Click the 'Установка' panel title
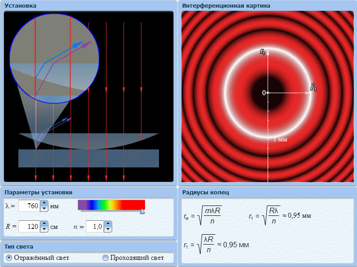 coord(20,6)
